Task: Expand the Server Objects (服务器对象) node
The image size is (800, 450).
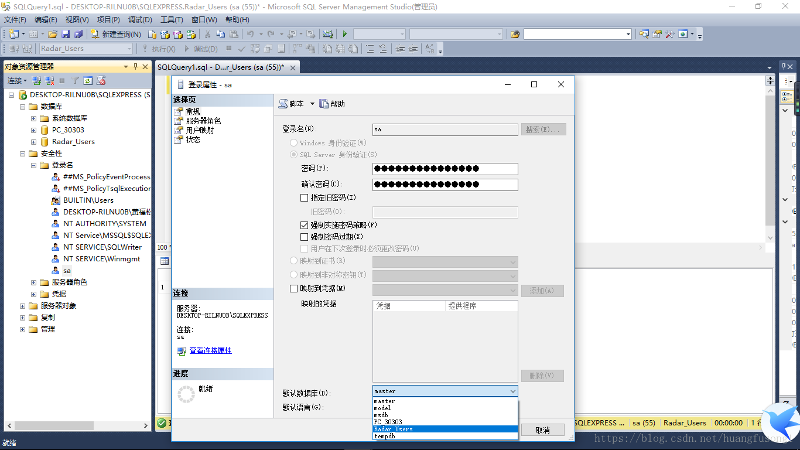Action: [23, 306]
